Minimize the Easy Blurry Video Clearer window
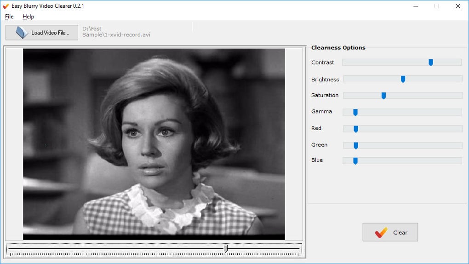The height and width of the screenshot is (264, 469). [x=416, y=6]
